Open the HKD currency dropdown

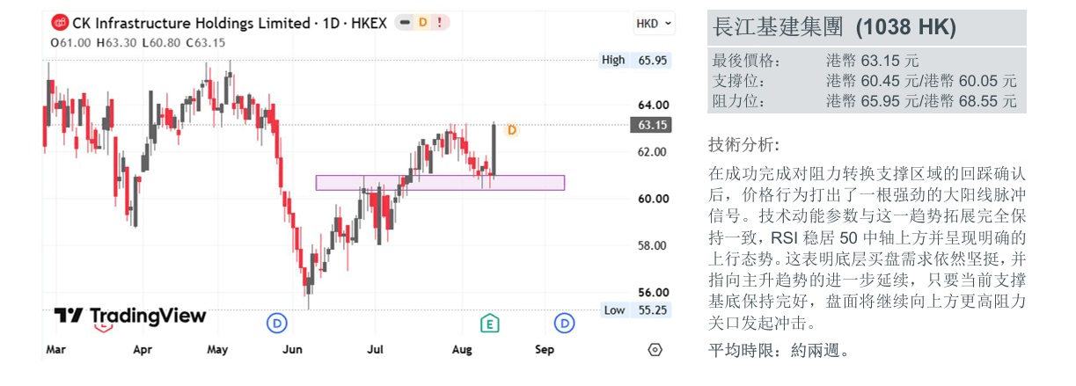pyautogui.click(x=654, y=24)
